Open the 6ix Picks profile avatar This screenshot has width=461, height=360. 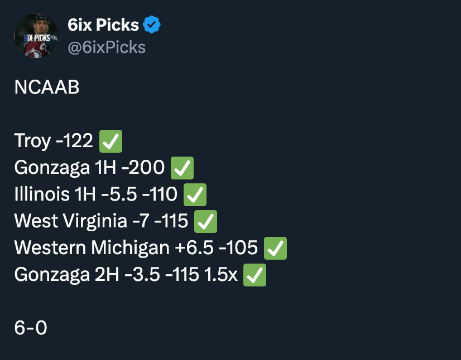[36, 36]
